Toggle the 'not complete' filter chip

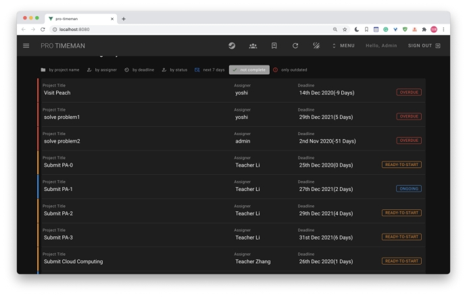tap(249, 70)
